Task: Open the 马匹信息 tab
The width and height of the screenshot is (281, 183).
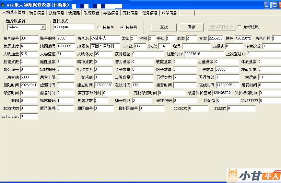Action: (x=111, y=13)
